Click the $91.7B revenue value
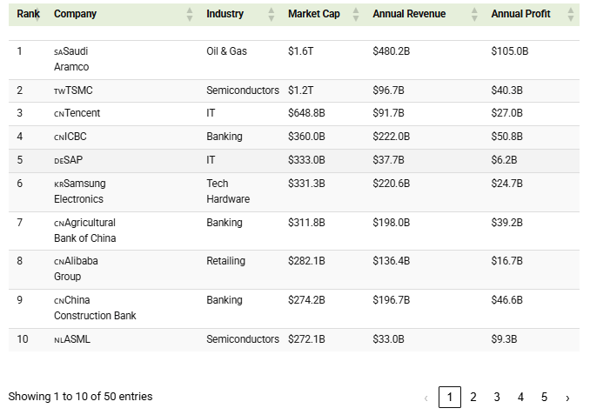This screenshot has width=590, height=415. (x=389, y=113)
